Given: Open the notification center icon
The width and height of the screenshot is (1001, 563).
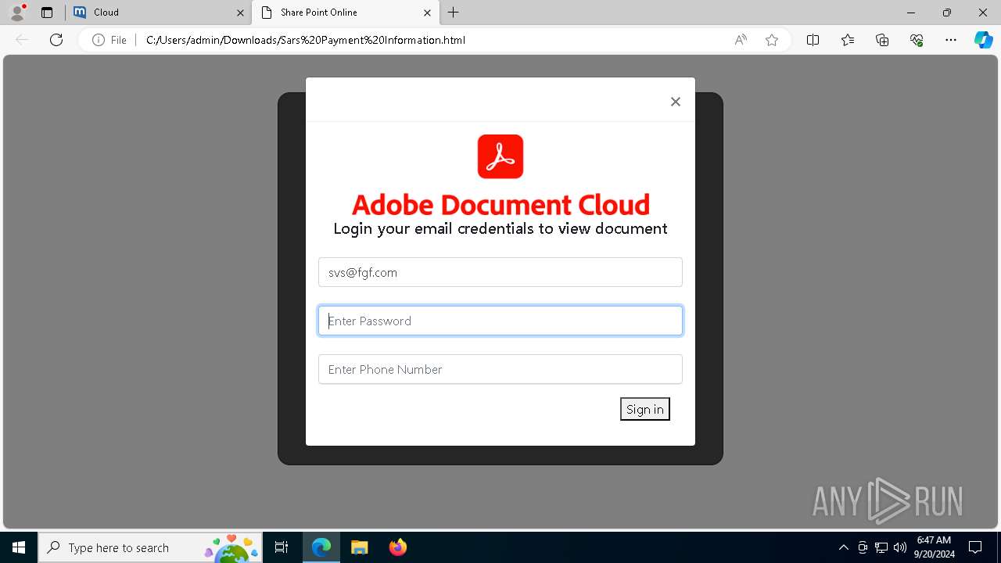Looking at the screenshot, I should coord(975,547).
